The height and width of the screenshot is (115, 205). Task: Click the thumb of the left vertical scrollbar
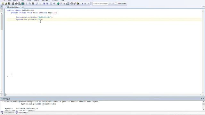click(2, 22)
